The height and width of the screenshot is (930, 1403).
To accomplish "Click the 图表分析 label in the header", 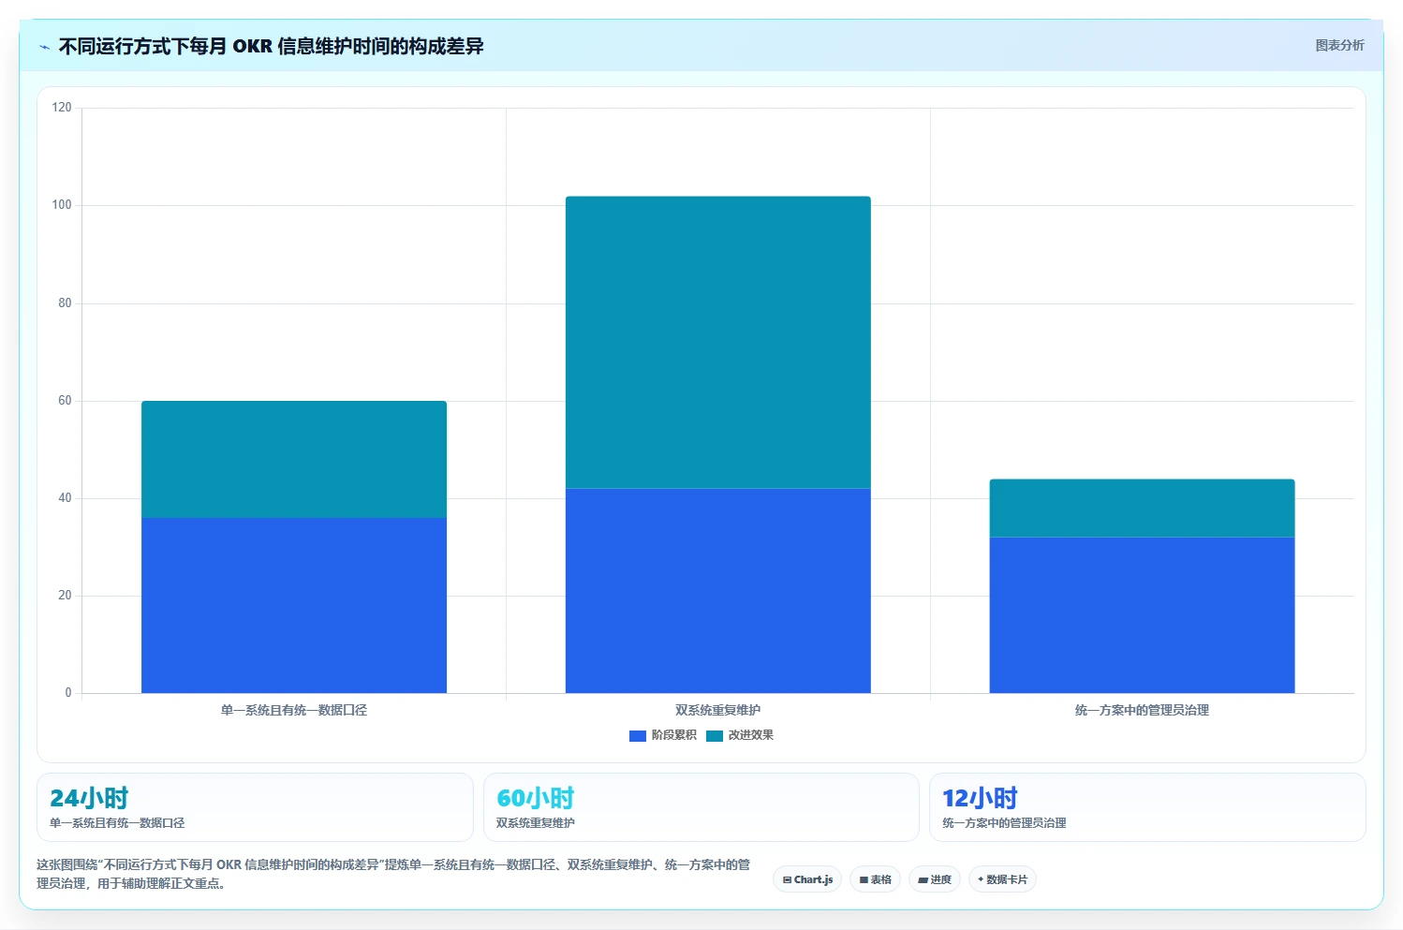I will (1339, 45).
